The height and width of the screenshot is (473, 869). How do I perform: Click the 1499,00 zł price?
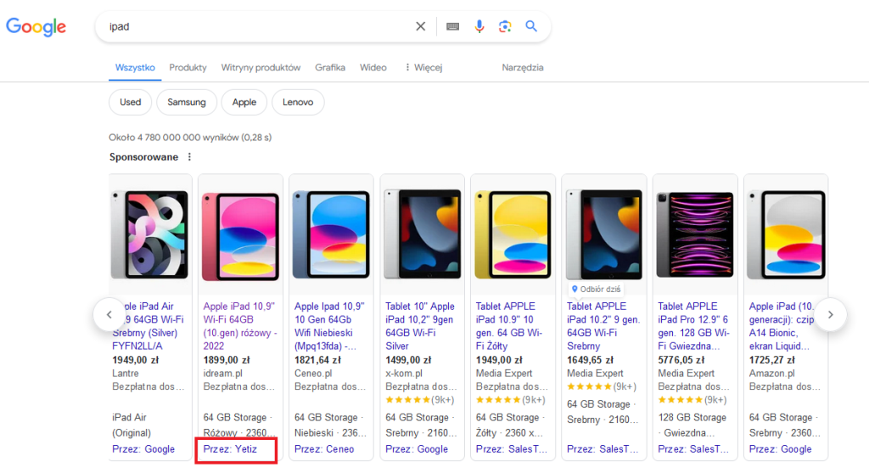click(x=408, y=360)
